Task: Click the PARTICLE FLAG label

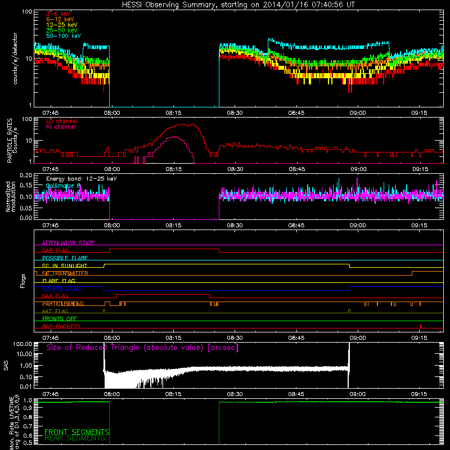Action: (63, 304)
